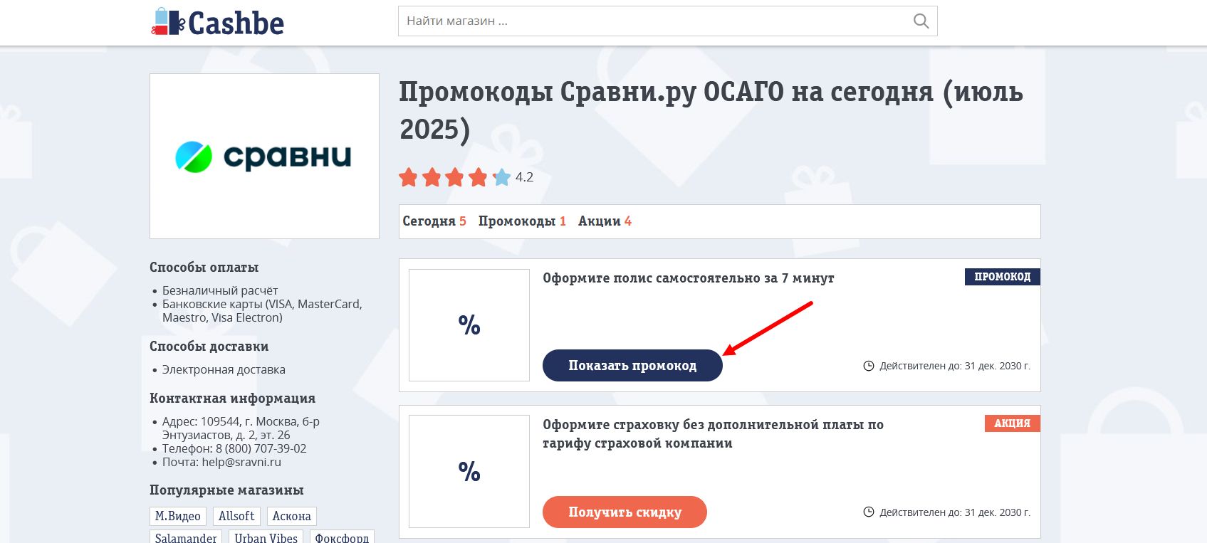
Task: Open offer title 'Оформите страховку без дополнительной платы'
Action: coord(713,433)
